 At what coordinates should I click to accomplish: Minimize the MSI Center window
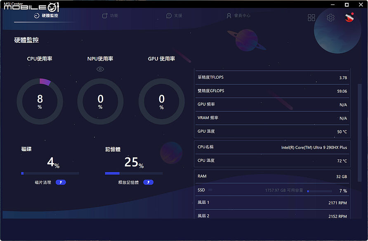333,5
